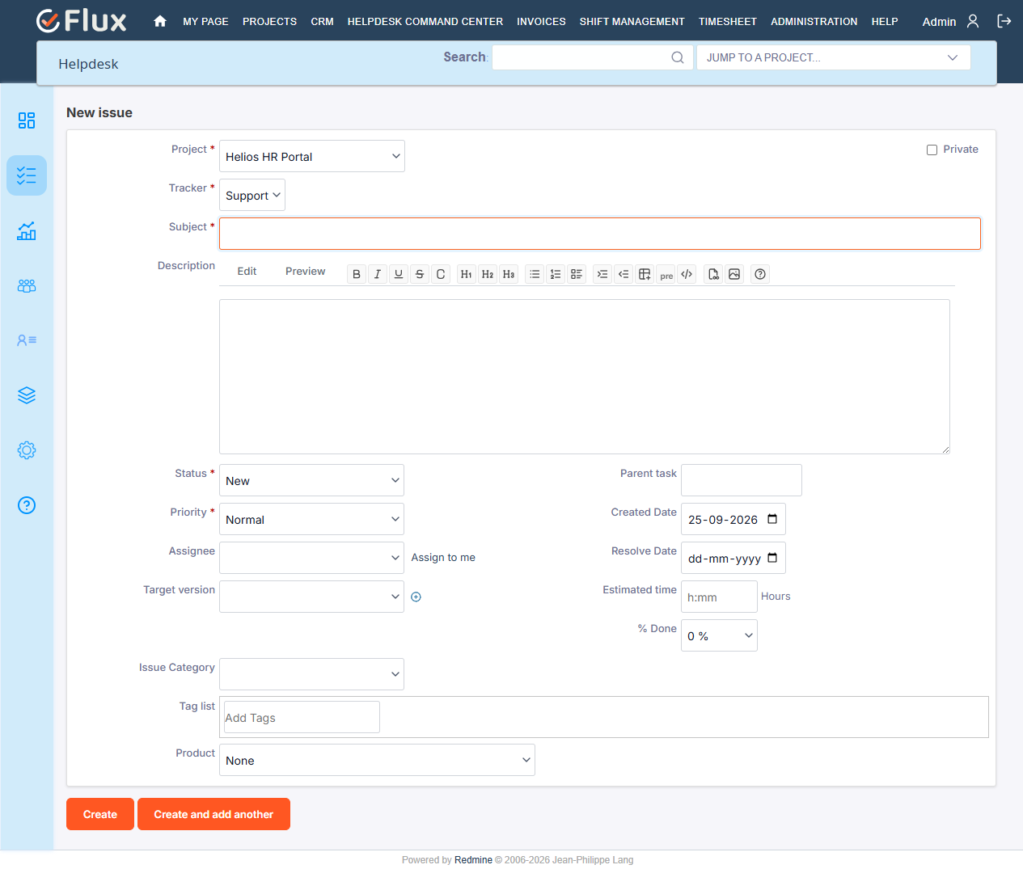Apply underline formatting to description text
This screenshot has height=869, width=1023.
(x=399, y=274)
